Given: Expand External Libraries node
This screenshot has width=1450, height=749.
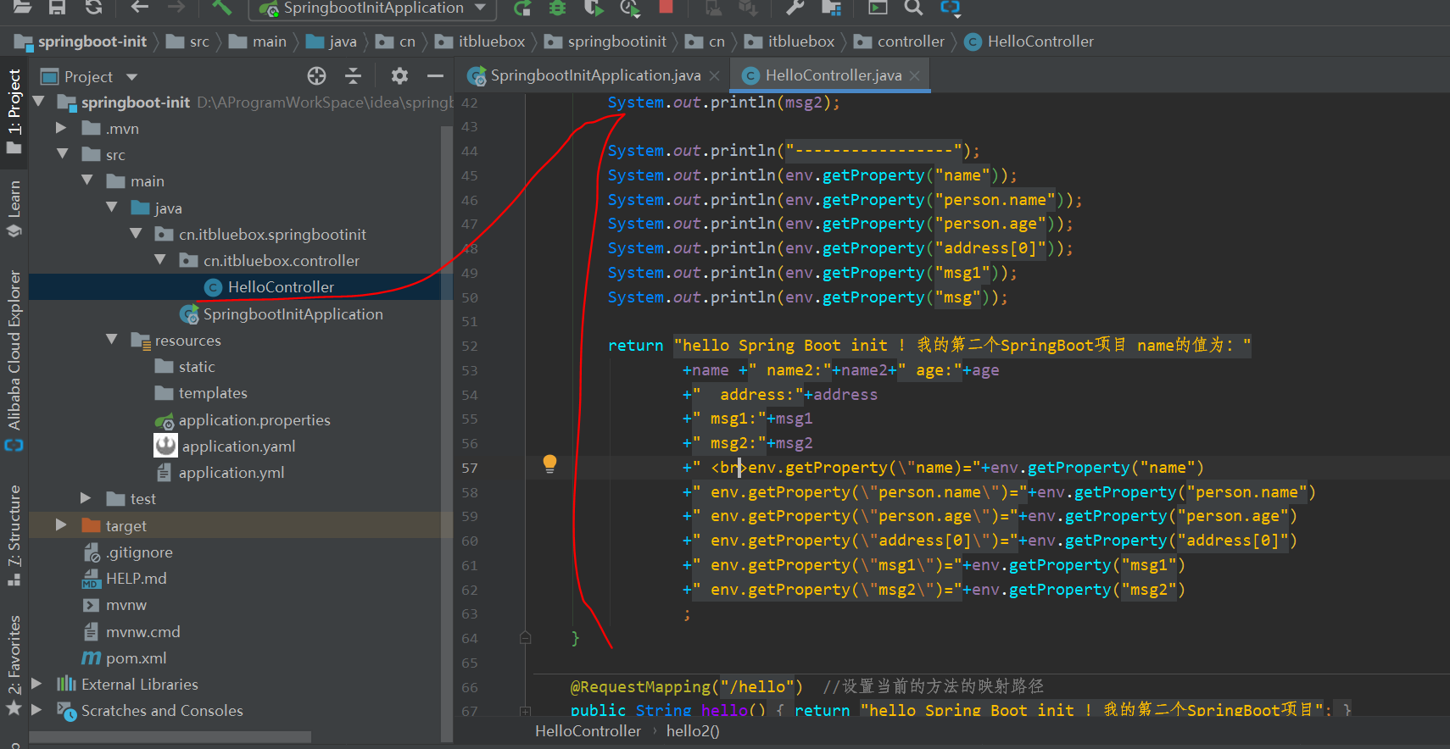Looking at the screenshot, I should tap(36, 684).
